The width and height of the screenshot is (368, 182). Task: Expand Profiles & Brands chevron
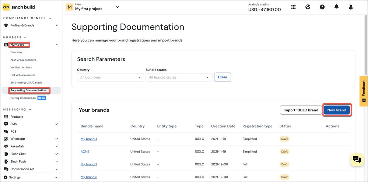(x=57, y=25)
